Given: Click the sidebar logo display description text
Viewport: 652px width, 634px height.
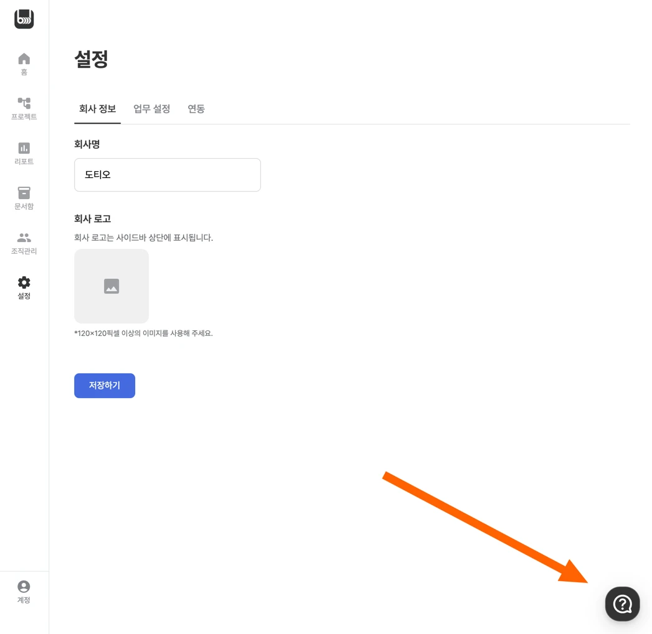Looking at the screenshot, I should (143, 238).
